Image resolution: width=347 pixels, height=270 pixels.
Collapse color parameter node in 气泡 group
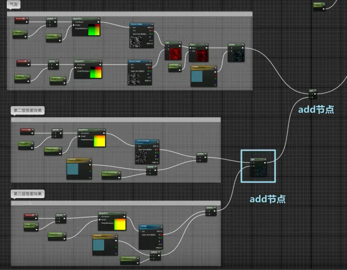216,67
